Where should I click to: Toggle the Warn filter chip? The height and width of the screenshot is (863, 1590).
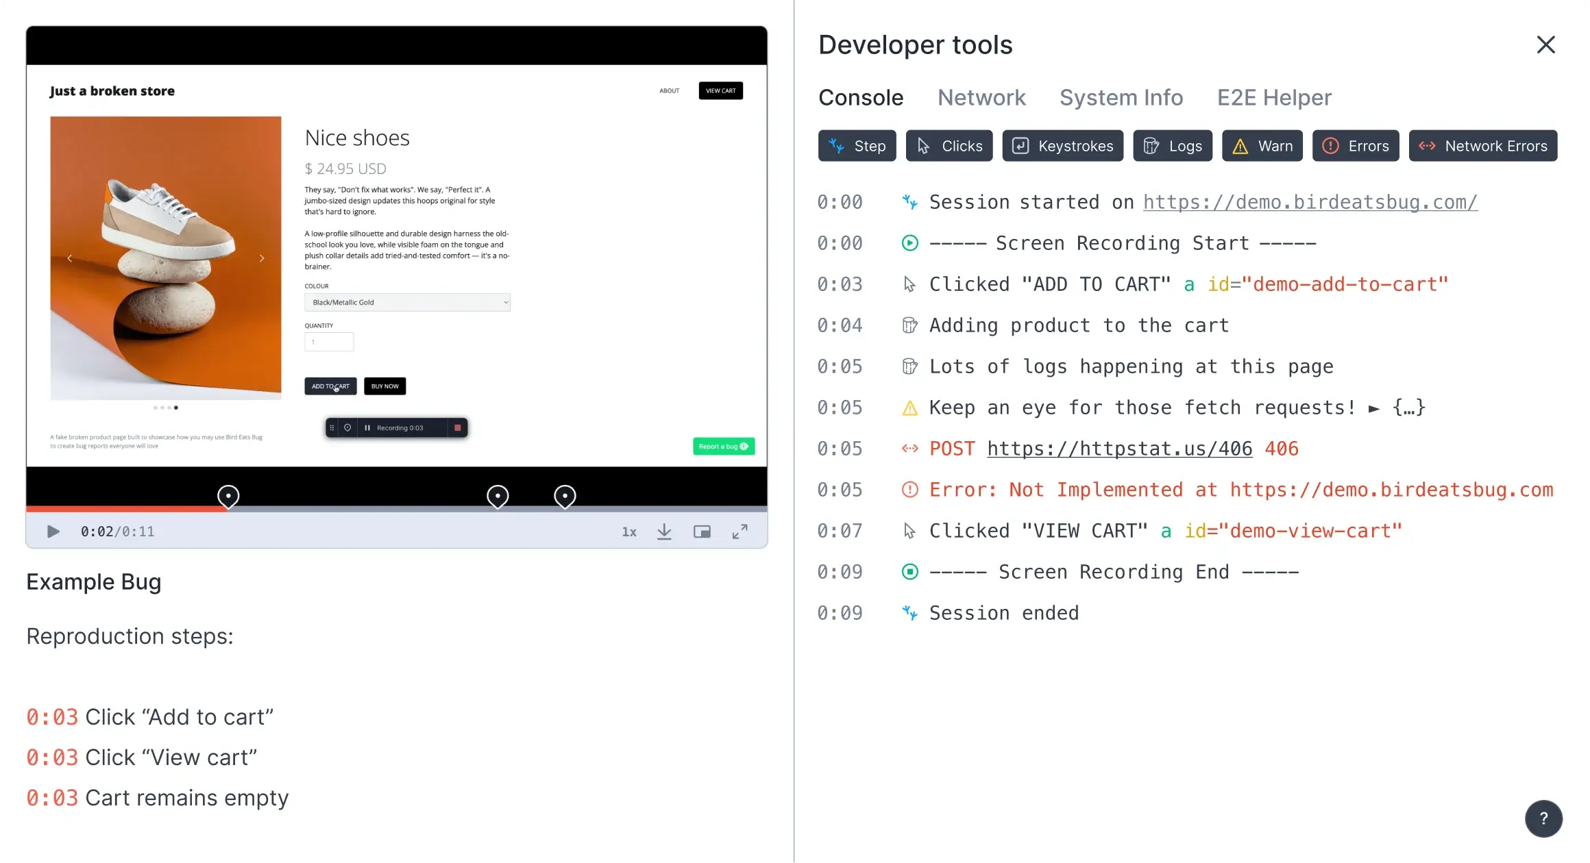tap(1262, 146)
